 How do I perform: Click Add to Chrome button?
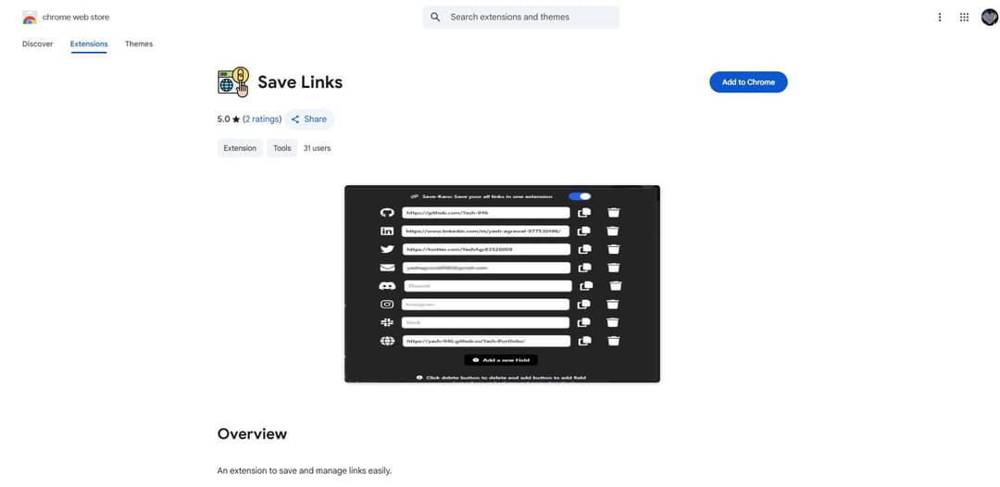(748, 81)
